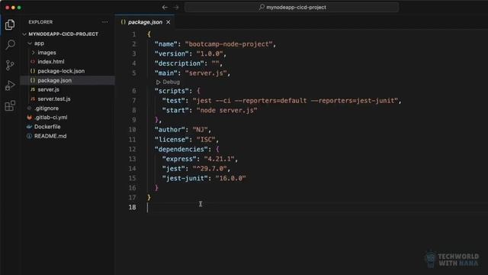Click line number 7 in the gutter

click(134, 101)
